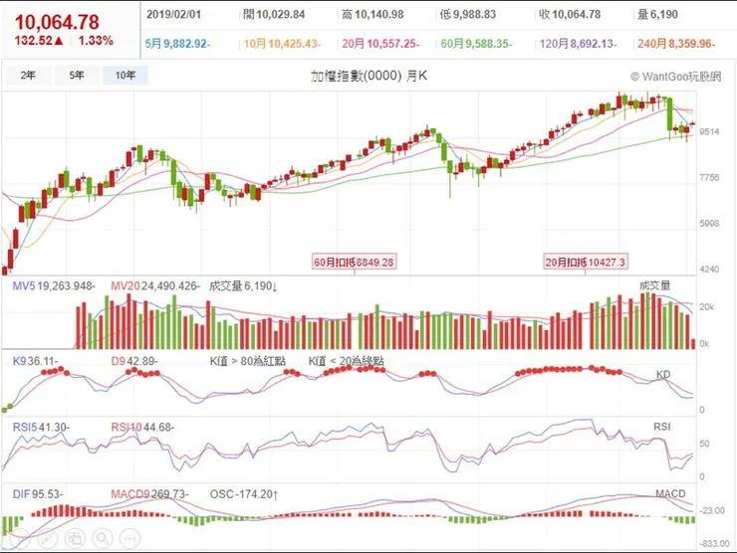Viewport: 737px width, 553px height.
Task: Click the -833.00 MACD axis label
Action: pyautogui.click(x=715, y=544)
